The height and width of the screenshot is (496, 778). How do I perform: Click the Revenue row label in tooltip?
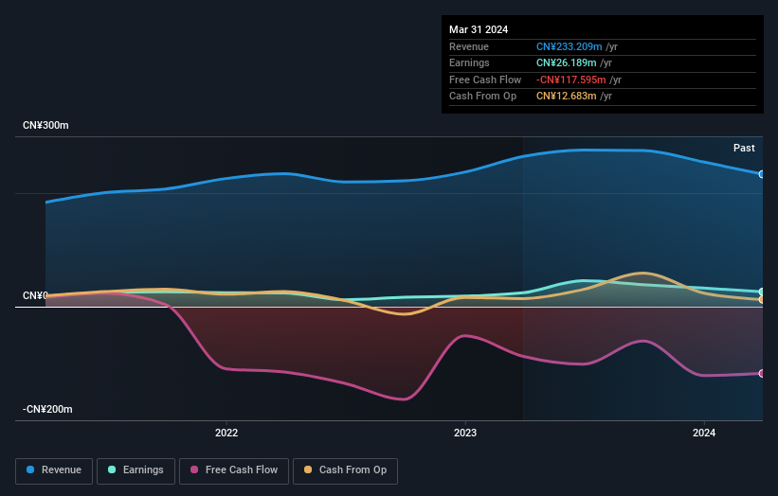(469, 46)
